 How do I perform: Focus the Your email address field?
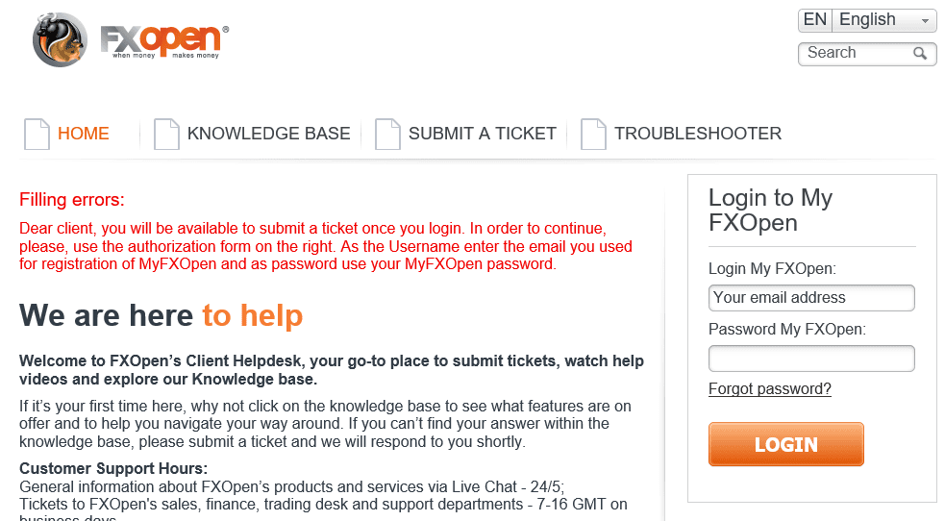click(x=811, y=298)
